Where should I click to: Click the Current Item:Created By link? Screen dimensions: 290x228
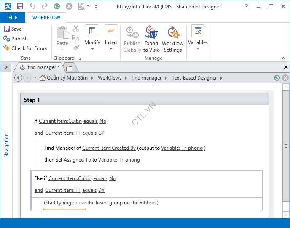click(109, 148)
